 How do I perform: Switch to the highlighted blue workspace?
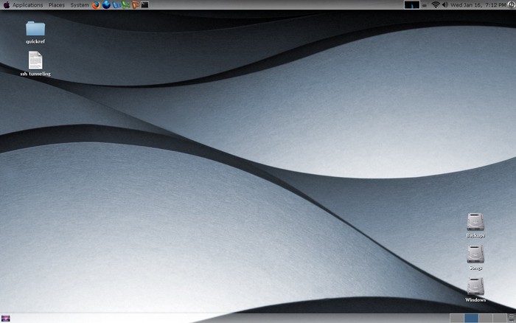471,318
